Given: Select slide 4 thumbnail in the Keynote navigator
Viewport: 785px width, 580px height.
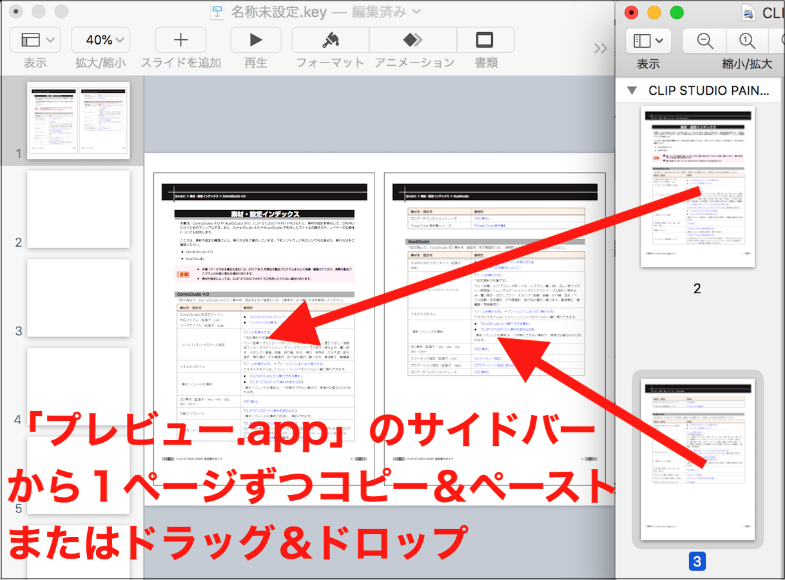Looking at the screenshot, I should tap(78, 387).
